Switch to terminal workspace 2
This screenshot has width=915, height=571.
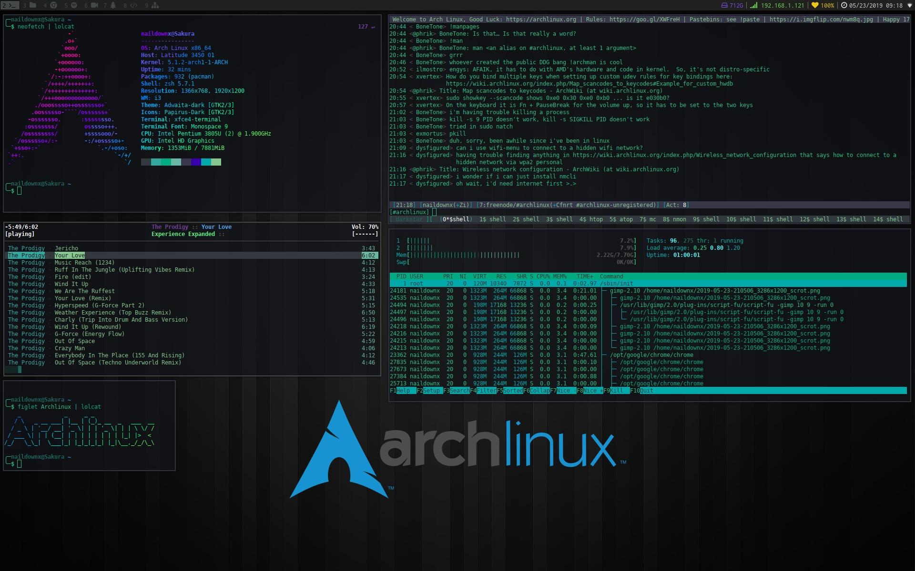pyautogui.click(x=10, y=5)
